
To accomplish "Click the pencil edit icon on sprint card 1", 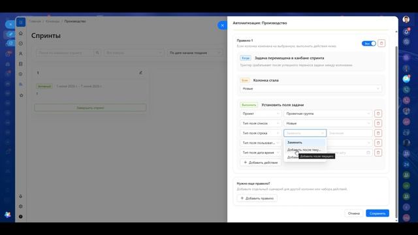I will click(x=141, y=72).
